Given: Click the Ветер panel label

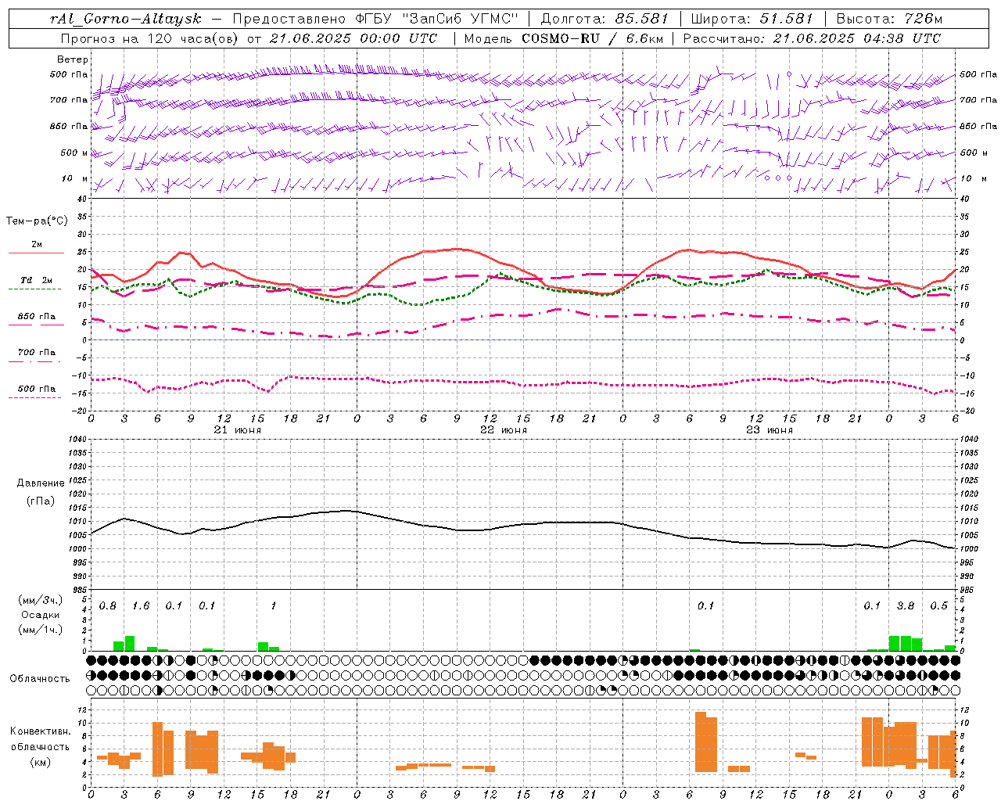Looking at the screenshot, I should [73, 59].
